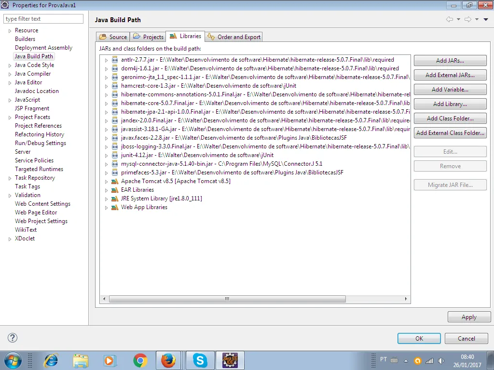Click the Apply button
494x370 pixels.
(469, 317)
